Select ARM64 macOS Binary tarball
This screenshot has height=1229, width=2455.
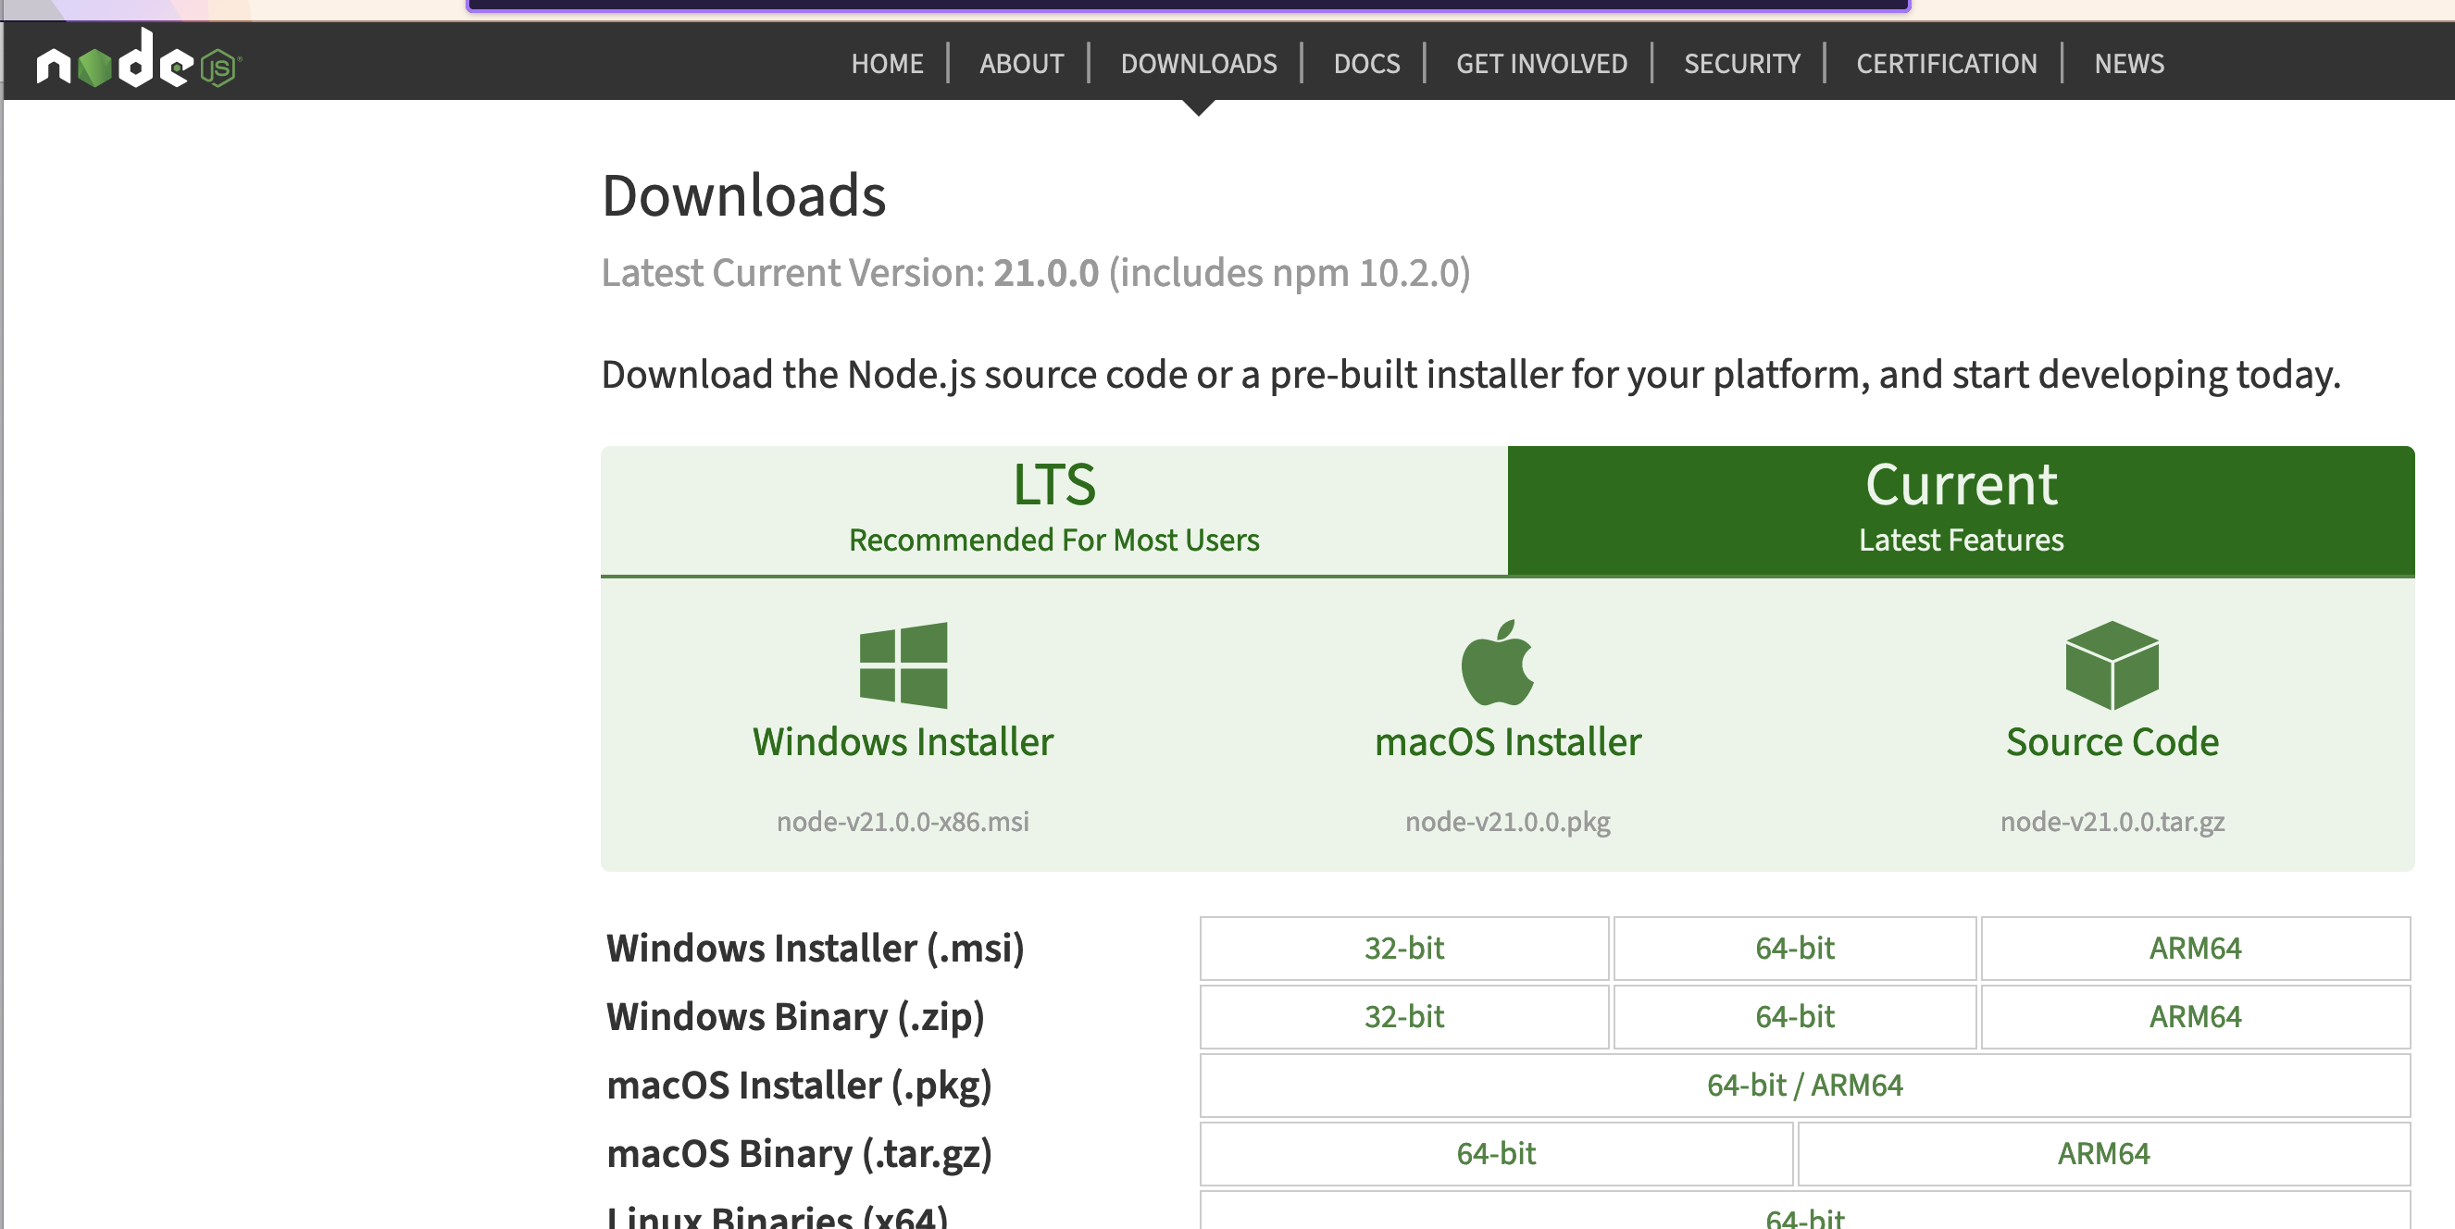pos(2103,1153)
